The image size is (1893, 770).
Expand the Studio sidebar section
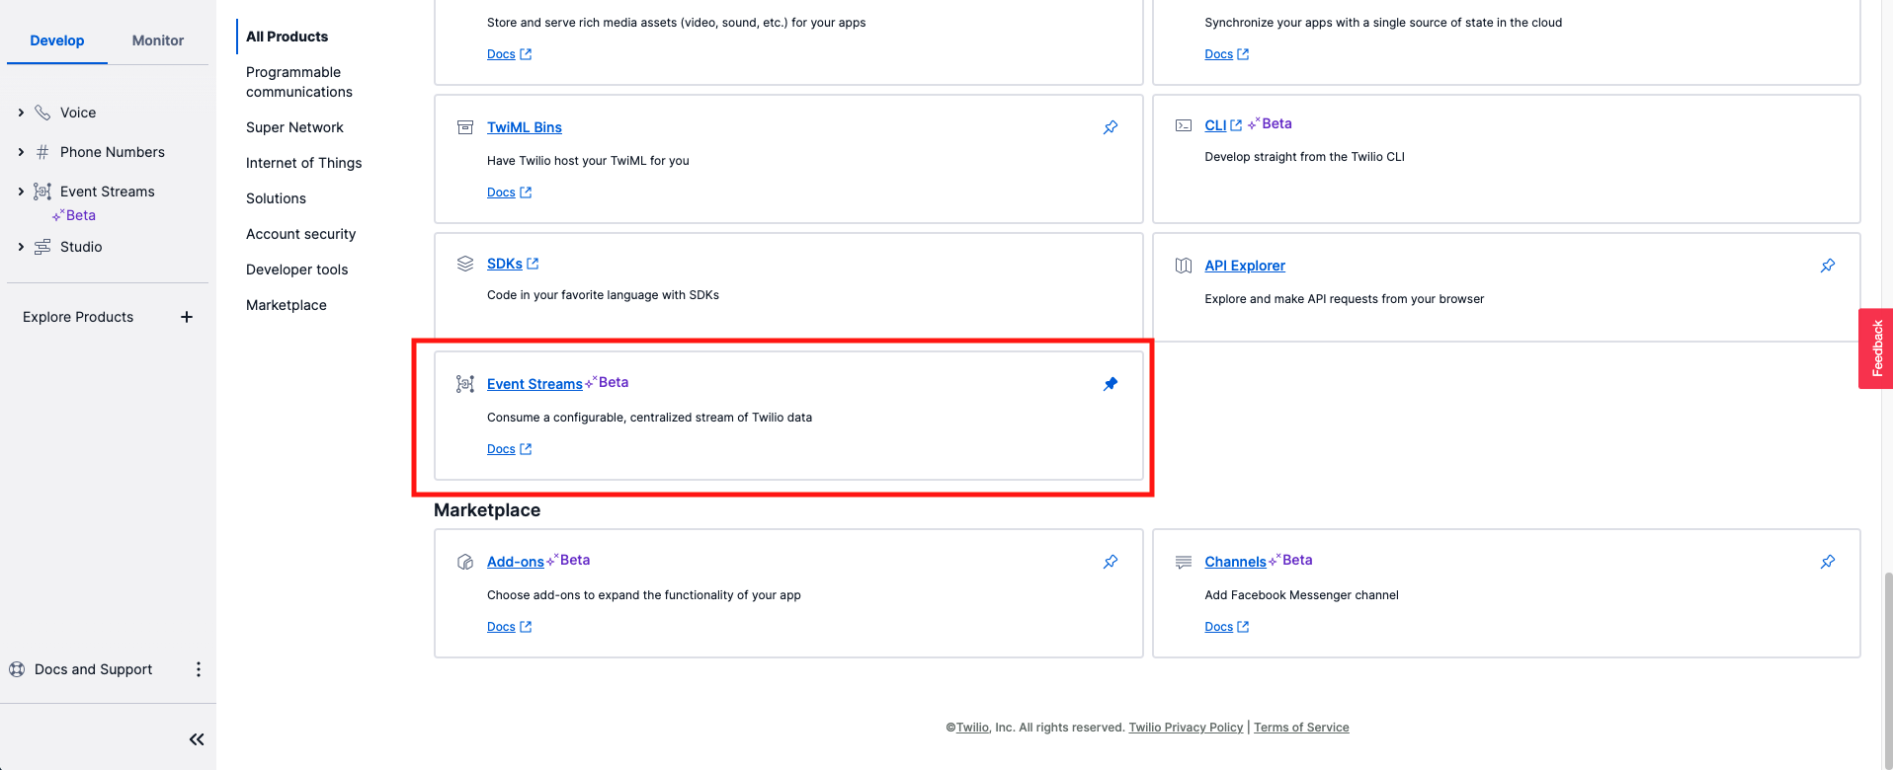pyautogui.click(x=21, y=247)
